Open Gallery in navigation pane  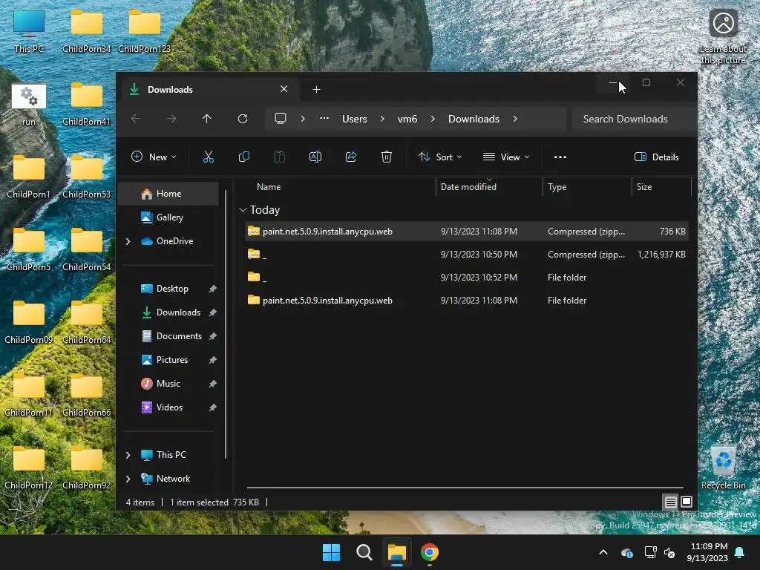coord(168,217)
